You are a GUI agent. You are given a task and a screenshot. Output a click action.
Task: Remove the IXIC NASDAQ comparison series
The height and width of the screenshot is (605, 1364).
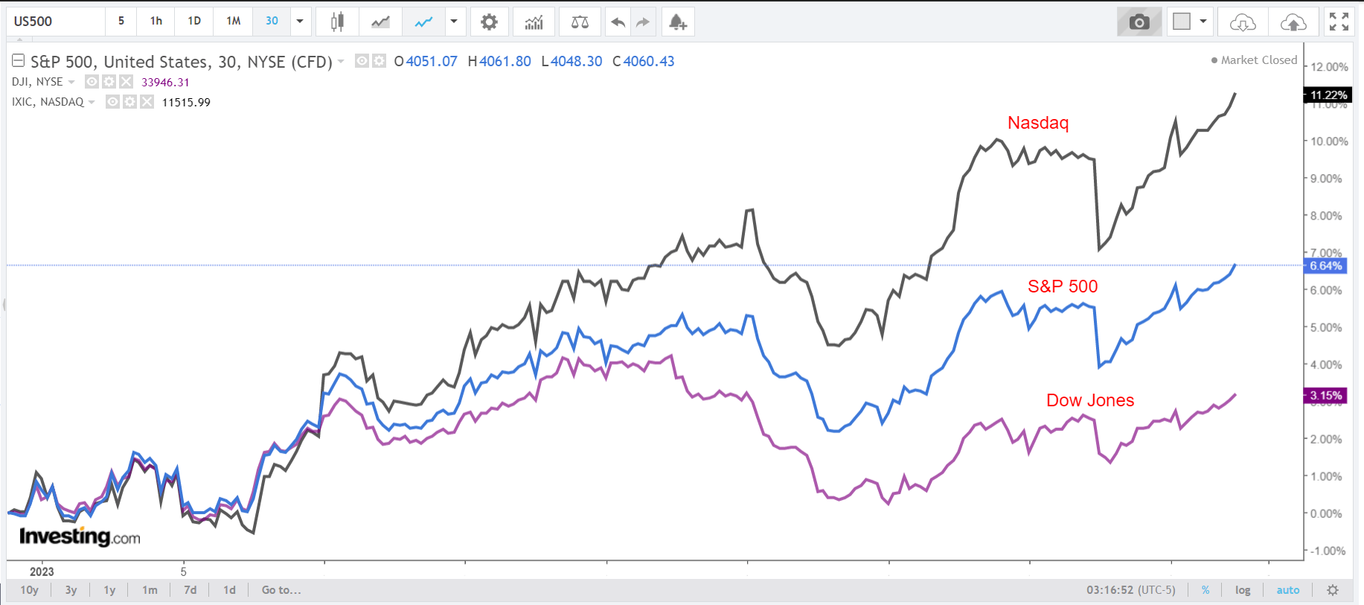point(147,102)
